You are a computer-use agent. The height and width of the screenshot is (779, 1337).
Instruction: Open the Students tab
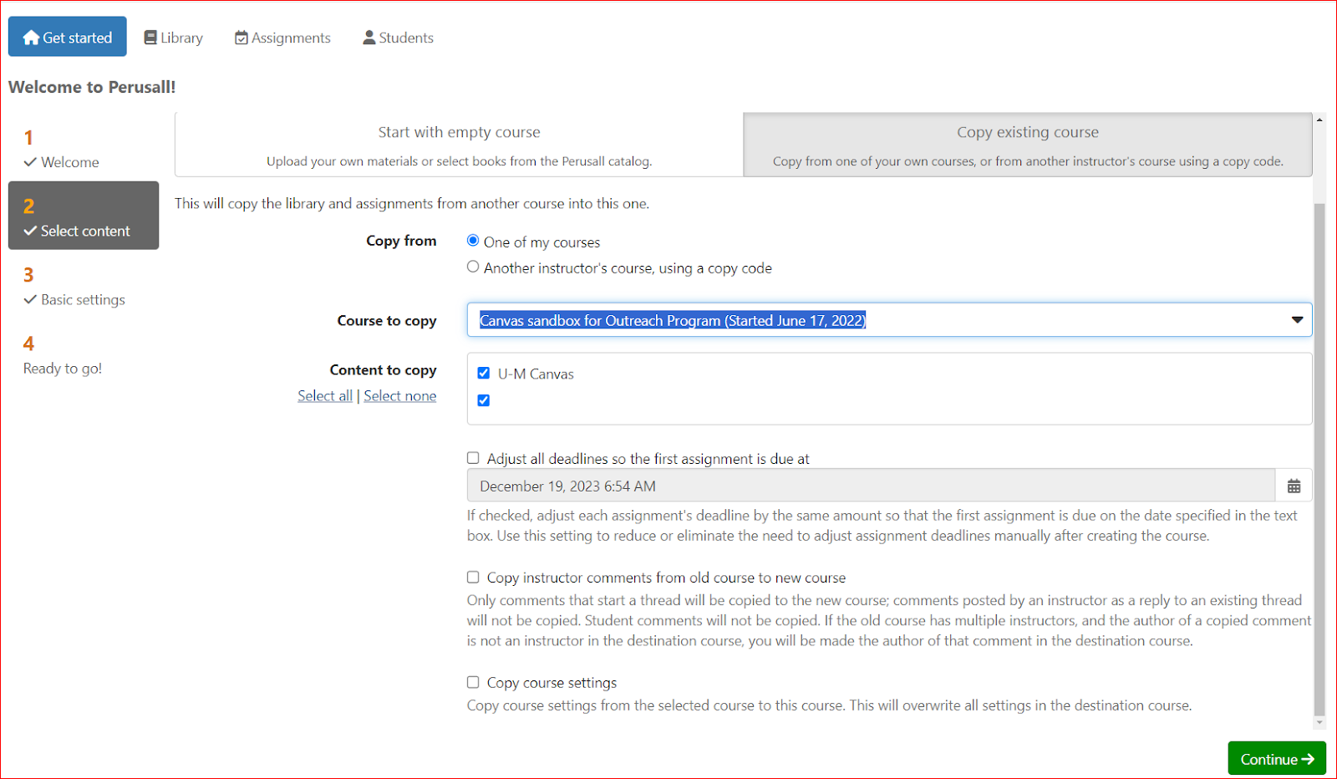(399, 38)
